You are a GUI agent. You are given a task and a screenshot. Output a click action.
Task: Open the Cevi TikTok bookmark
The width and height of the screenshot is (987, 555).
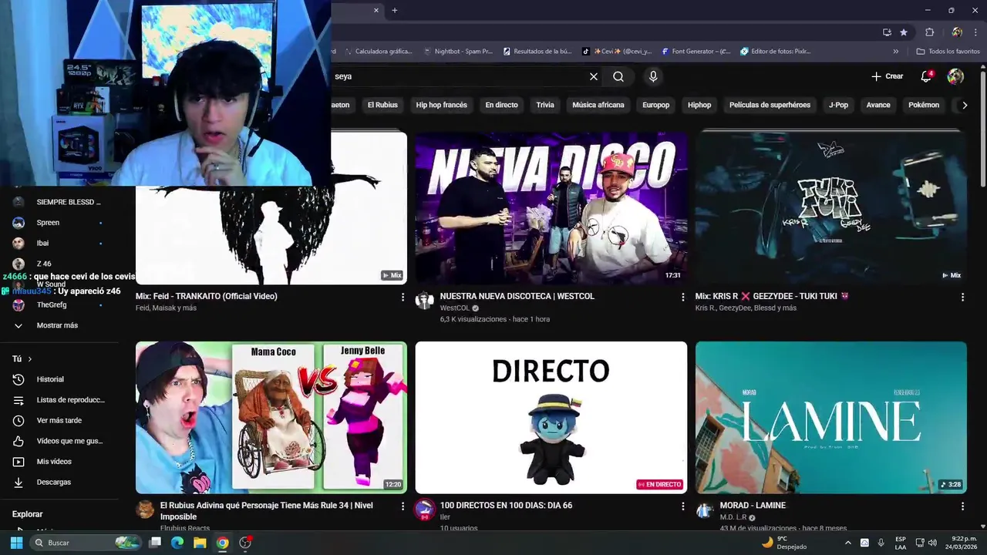pyautogui.click(x=617, y=52)
